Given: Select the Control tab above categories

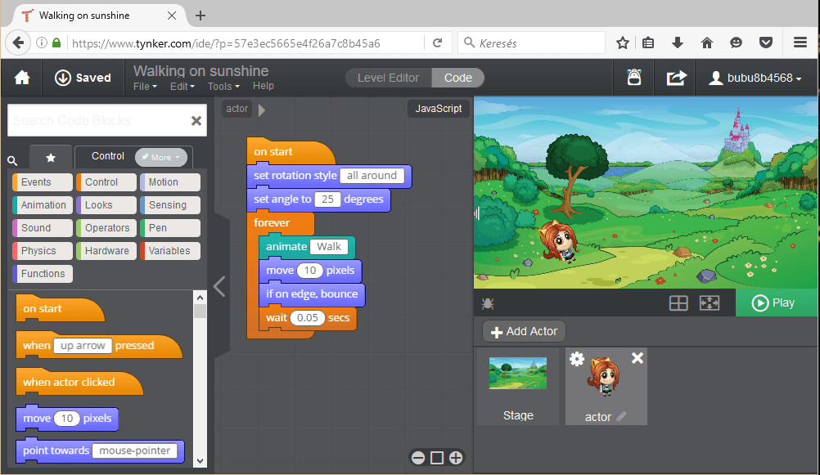Looking at the screenshot, I should (x=108, y=156).
